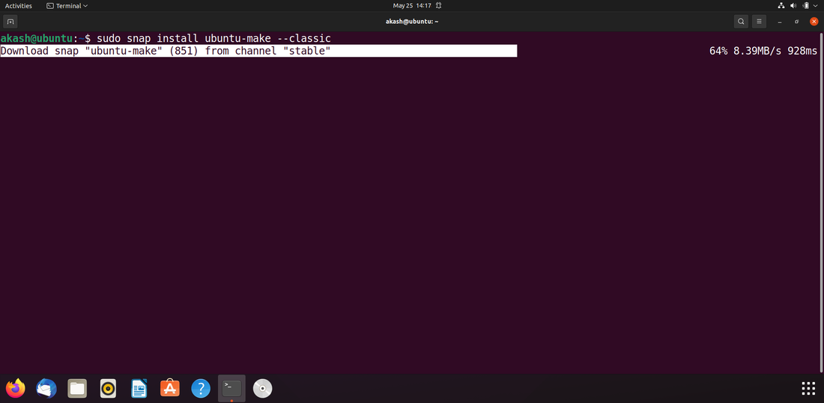Screen dimensions: 824x403
Task: Click the terminal search magnifier icon
Action: click(741, 22)
